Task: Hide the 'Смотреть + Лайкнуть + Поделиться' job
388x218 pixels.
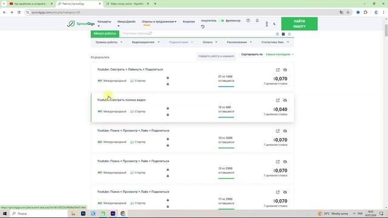Action: point(285,70)
